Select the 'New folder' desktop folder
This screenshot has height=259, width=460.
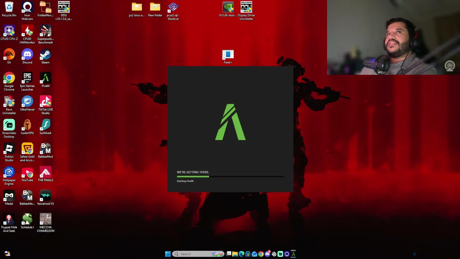pos(155,10)
